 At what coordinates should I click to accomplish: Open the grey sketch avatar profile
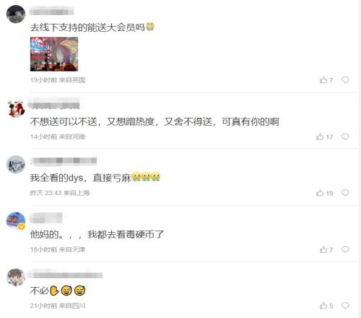(16, 164)
